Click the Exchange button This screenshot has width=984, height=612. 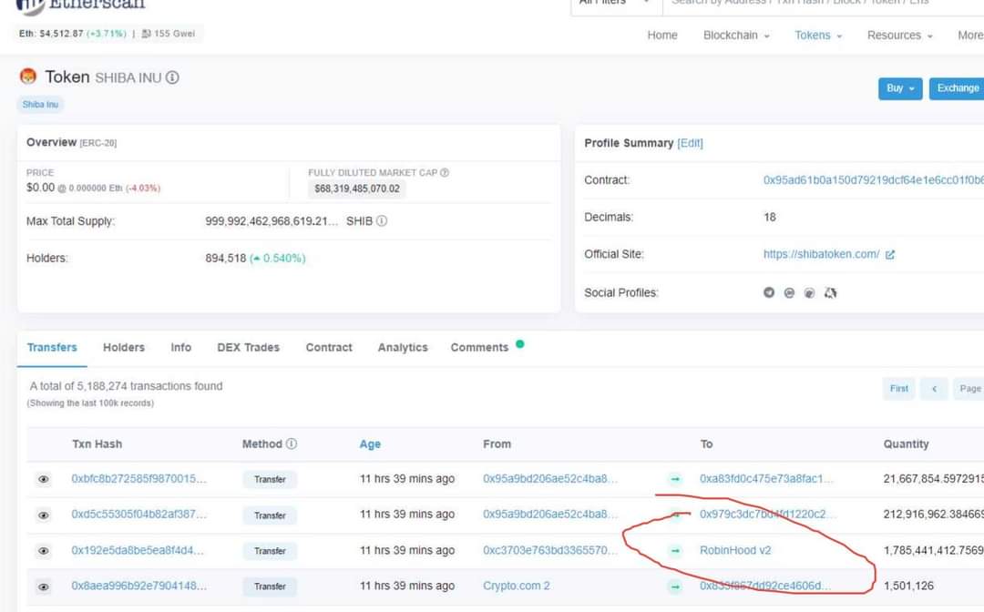pyautogui.click(x=957, y=88)
